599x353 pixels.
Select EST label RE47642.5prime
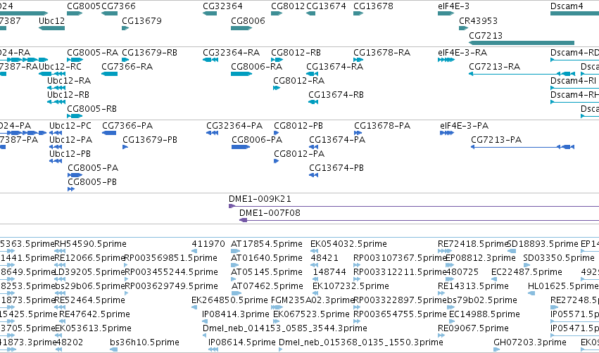(94, 315)
